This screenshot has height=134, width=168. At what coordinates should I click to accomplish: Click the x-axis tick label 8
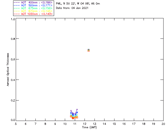point(45,124)
